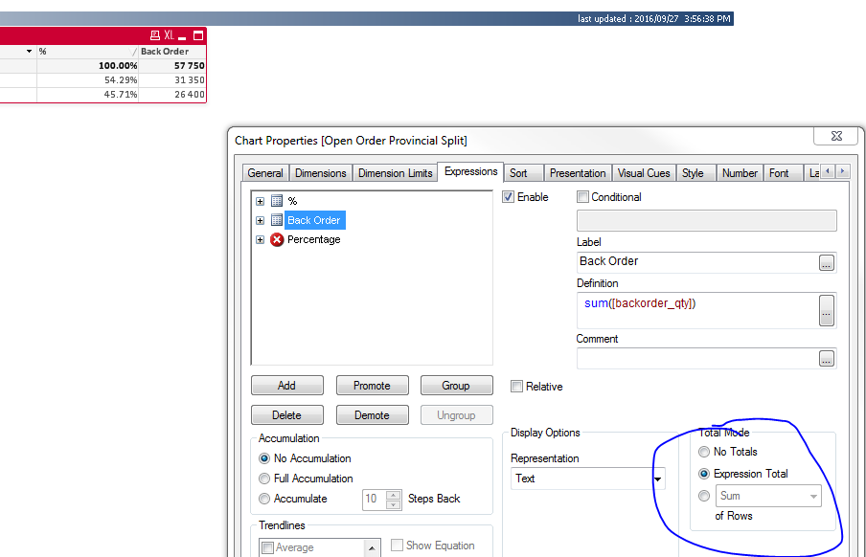Open the Dimension Limits tab
866x557 pixels.
395,173
